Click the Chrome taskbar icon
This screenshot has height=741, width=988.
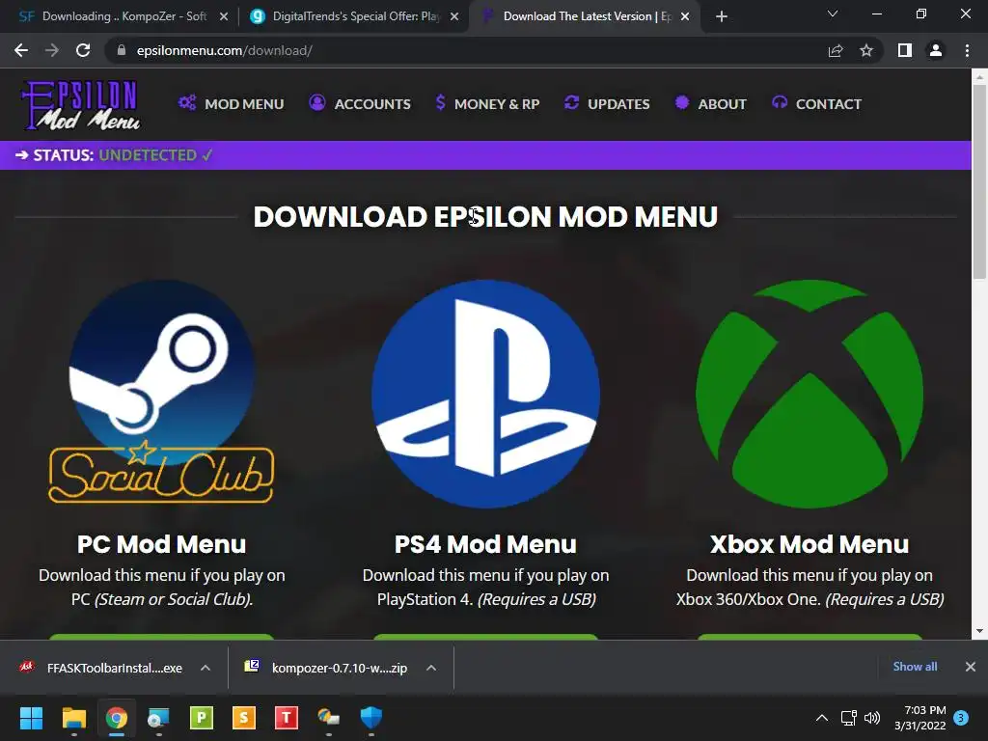[x=117, y=717]
